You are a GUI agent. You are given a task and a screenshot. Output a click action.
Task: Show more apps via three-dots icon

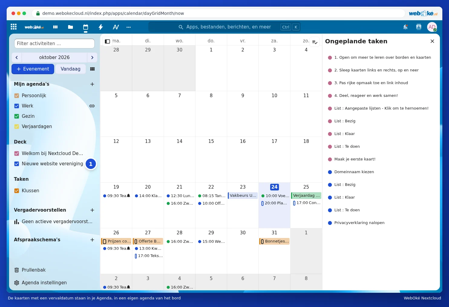pos(129,27)
